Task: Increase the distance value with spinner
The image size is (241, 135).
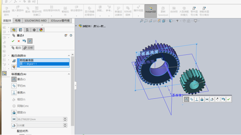Action: (65, 118)
